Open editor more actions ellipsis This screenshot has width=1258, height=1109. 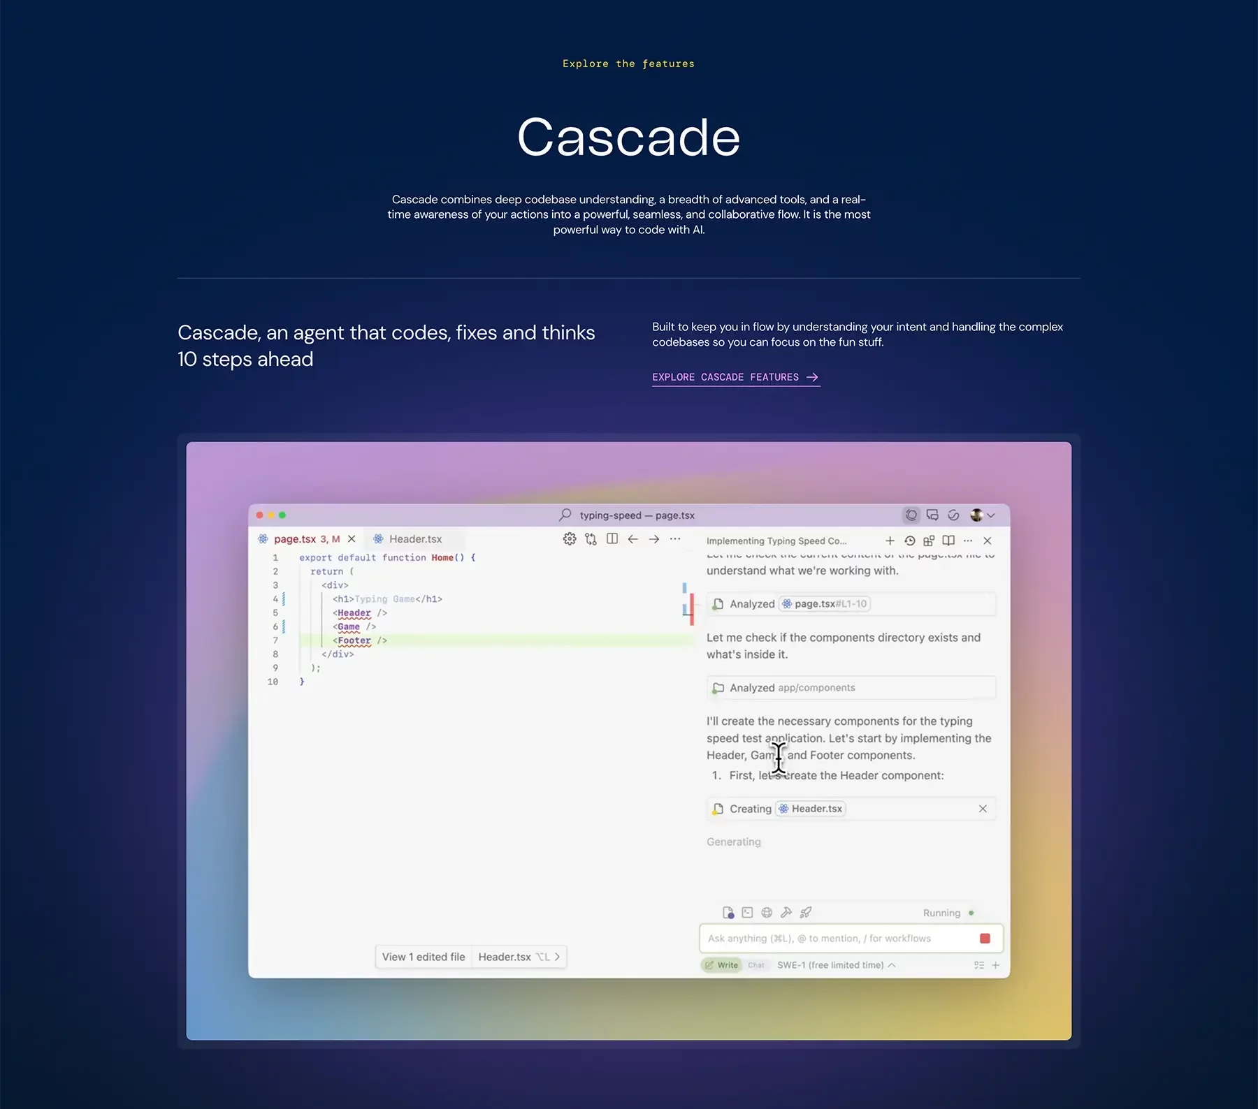[675, 539]
